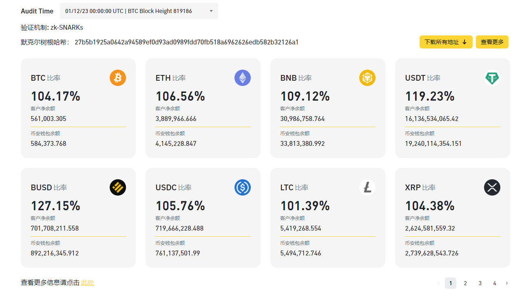Click the Tether (USDT) green icon
The image size is (524, 308).
492,78
